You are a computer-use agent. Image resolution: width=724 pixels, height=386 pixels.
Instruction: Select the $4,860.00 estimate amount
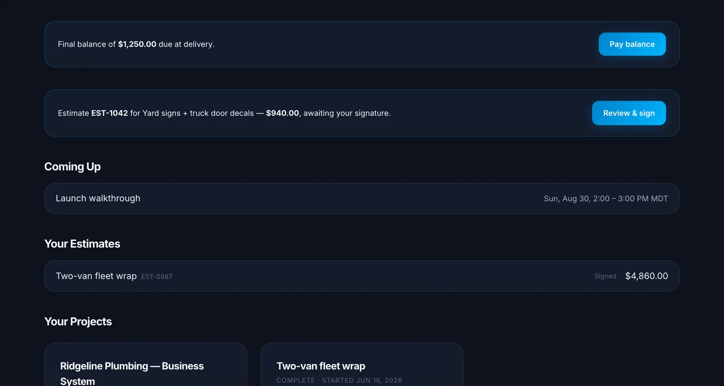pos(647,276)
